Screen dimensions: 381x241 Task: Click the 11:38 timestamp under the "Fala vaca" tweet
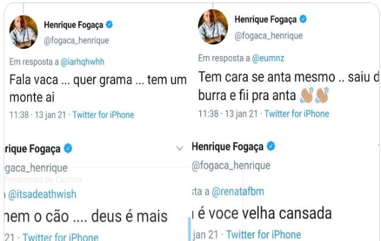tap(21, 115)
